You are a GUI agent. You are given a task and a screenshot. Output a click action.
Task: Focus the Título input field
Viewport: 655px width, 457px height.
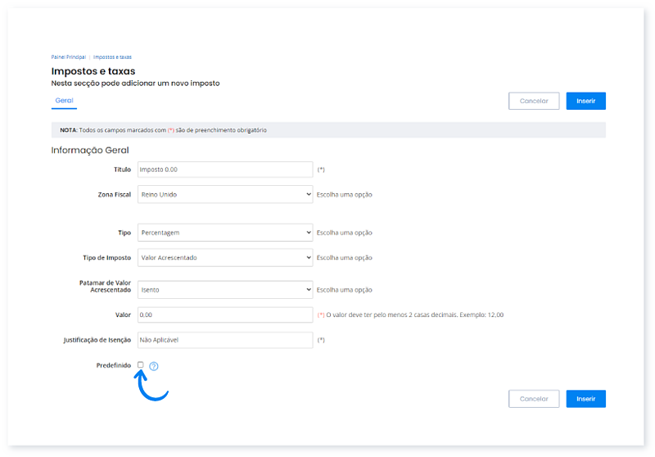point(225,170)
